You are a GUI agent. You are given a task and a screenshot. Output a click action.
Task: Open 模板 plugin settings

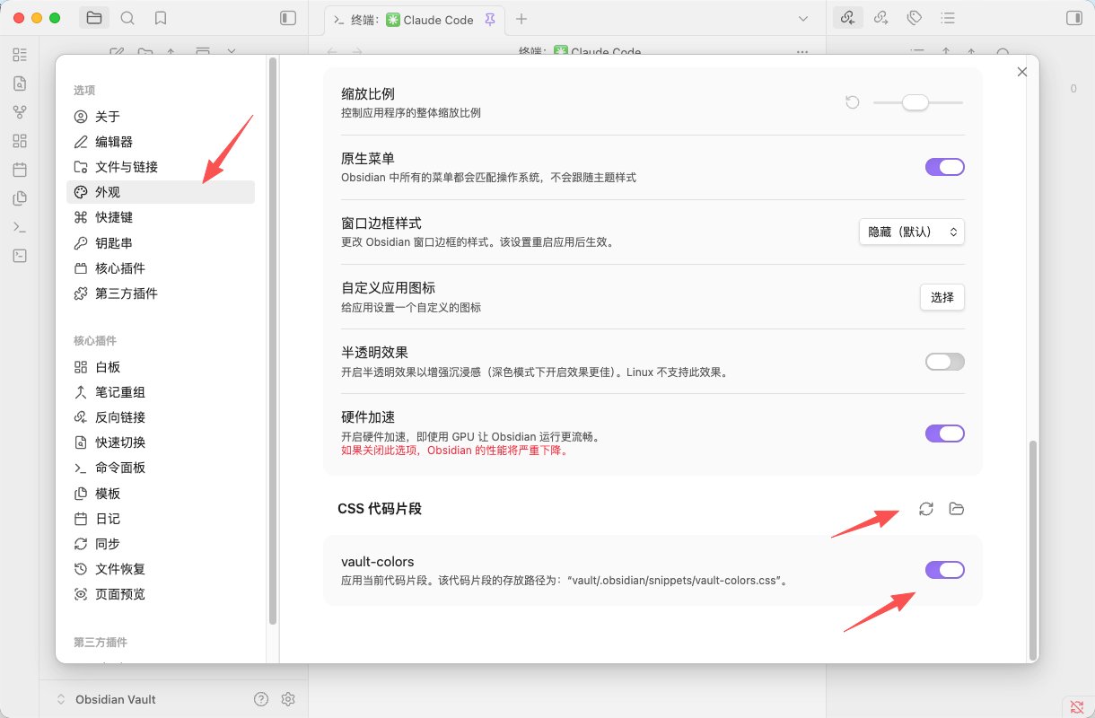coord(161,494)
